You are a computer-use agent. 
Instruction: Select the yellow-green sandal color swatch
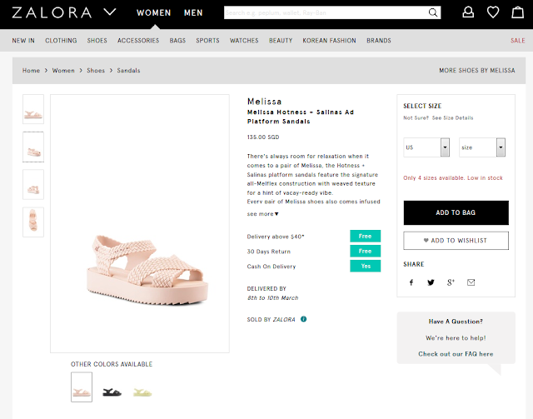142,389
